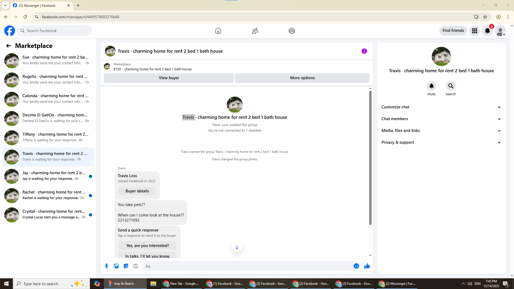Attach a photo with image icon
Screen dimensions: 514x289
coord(116,266)
